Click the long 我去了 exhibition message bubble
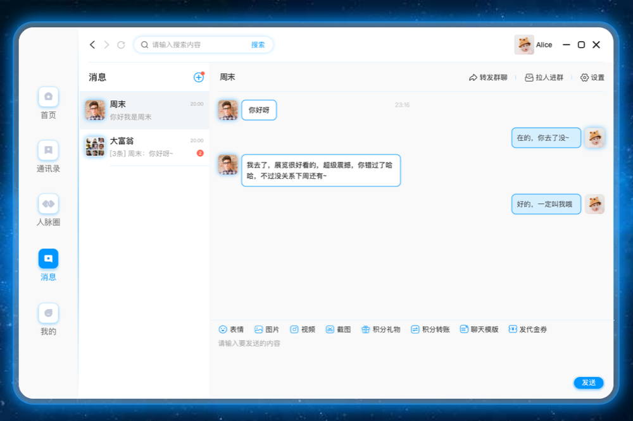The height and width of the screenshot is (421, 633). point(321,171)
